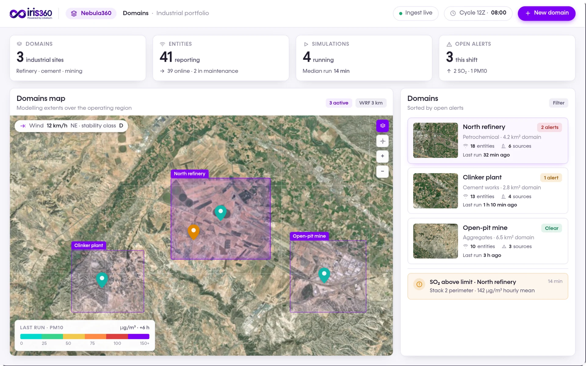Click entities wifi icon in North refinery card
The height and width of the screenshot is (366, 586).
465,146
